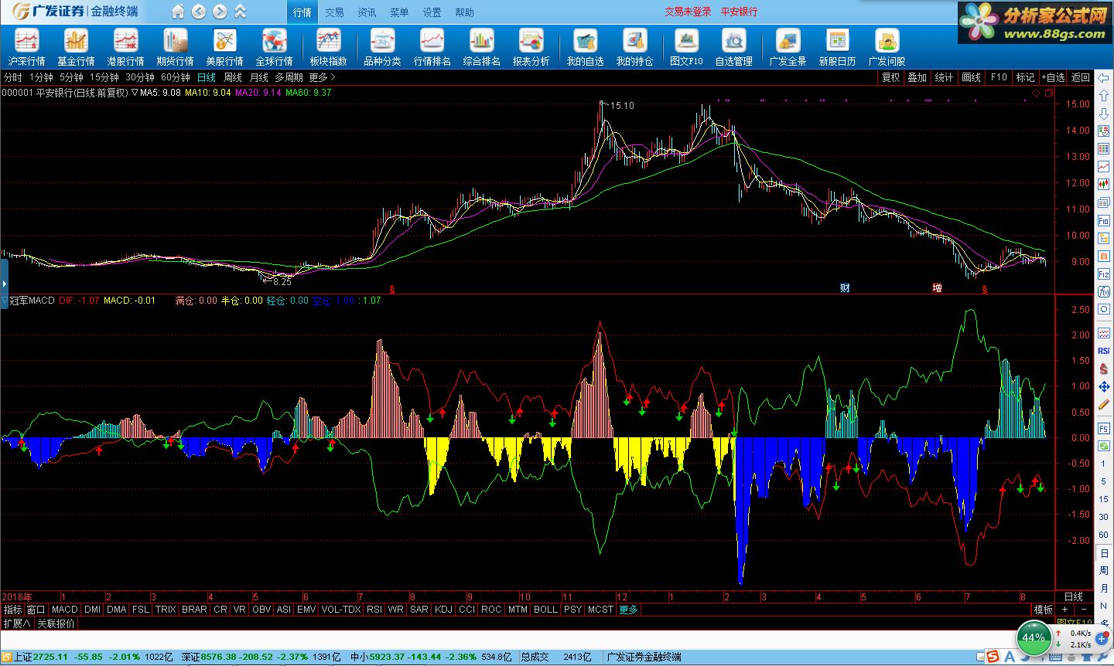This screenshot has width=1114, height=666.
Task: Open the 模板 template selector
Action: (1044, 610)
